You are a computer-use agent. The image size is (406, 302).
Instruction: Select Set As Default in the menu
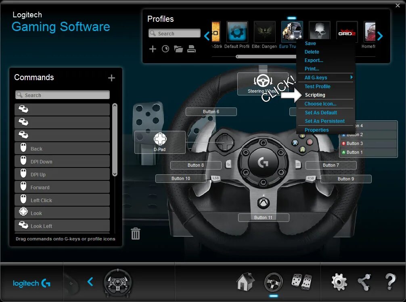[x=321, y=113]
